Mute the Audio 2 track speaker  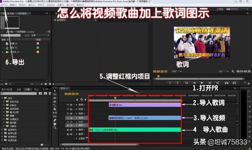tap(68, 130)
